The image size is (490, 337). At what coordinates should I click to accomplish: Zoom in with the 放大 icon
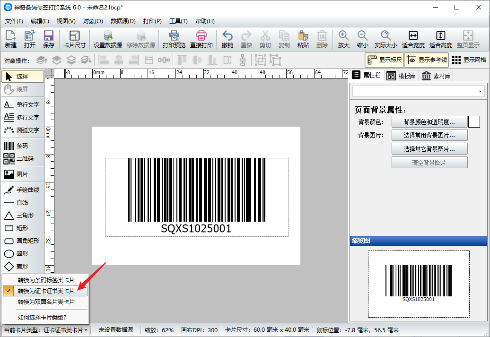343,39
